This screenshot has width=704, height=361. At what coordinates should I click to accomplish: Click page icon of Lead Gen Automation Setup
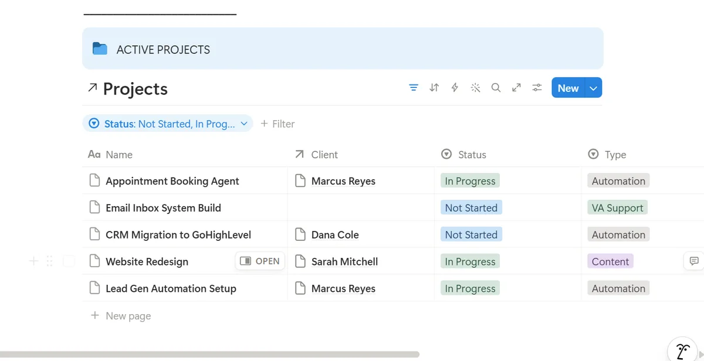coord(94,288)
